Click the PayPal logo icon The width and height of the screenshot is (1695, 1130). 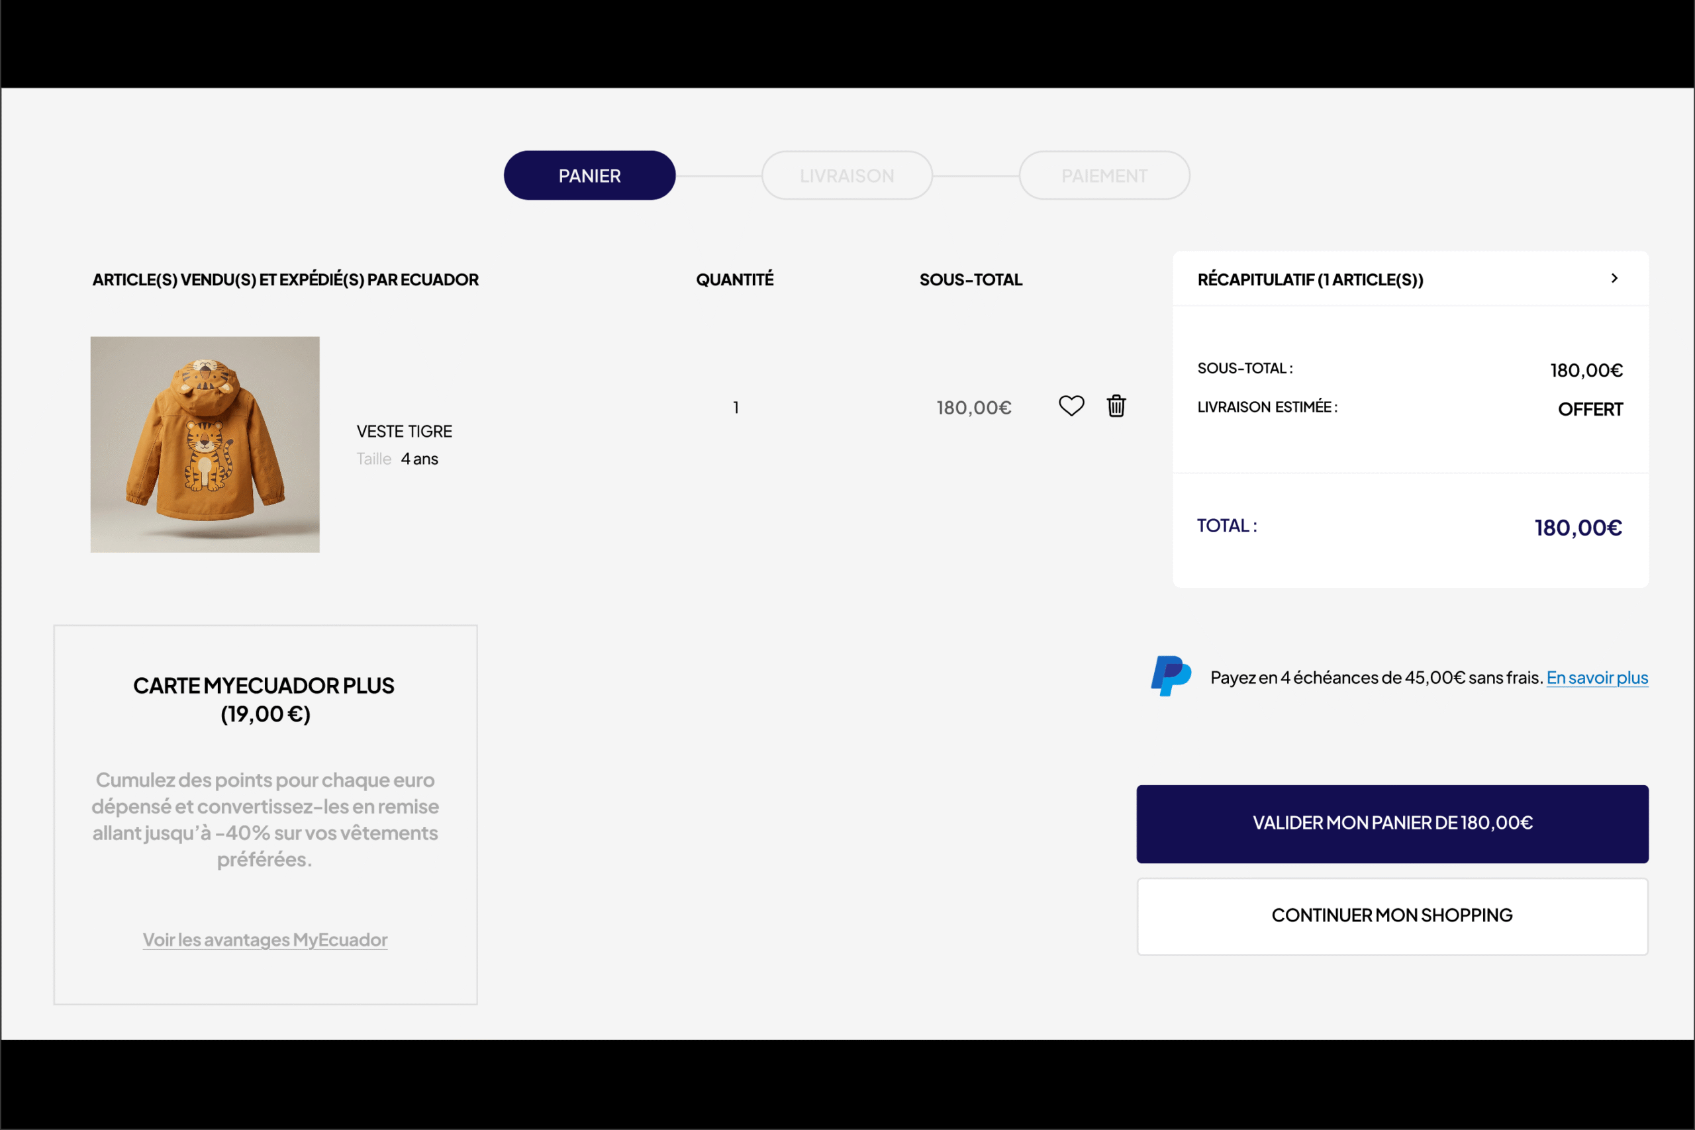pos(1171,676)
